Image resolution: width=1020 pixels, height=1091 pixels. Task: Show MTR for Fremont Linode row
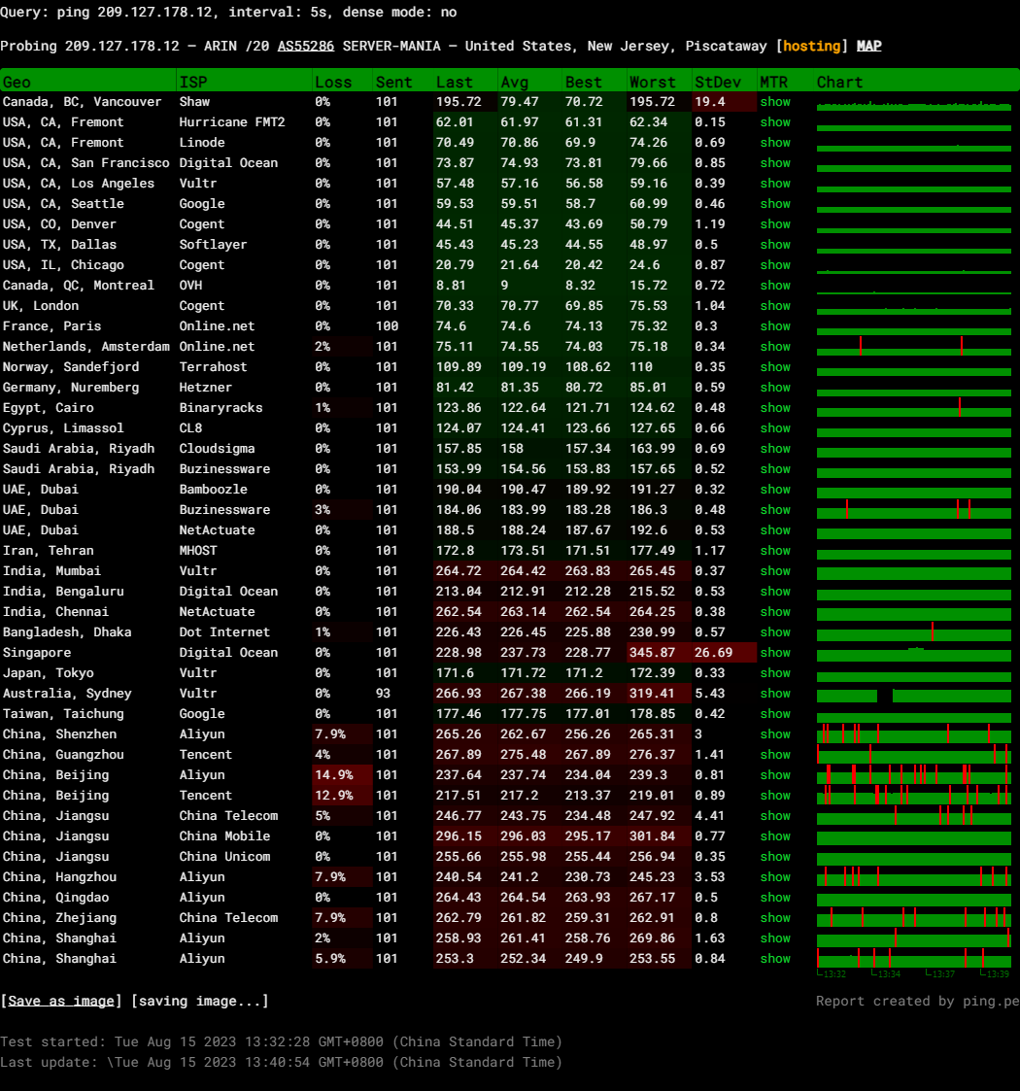(775, 143)
